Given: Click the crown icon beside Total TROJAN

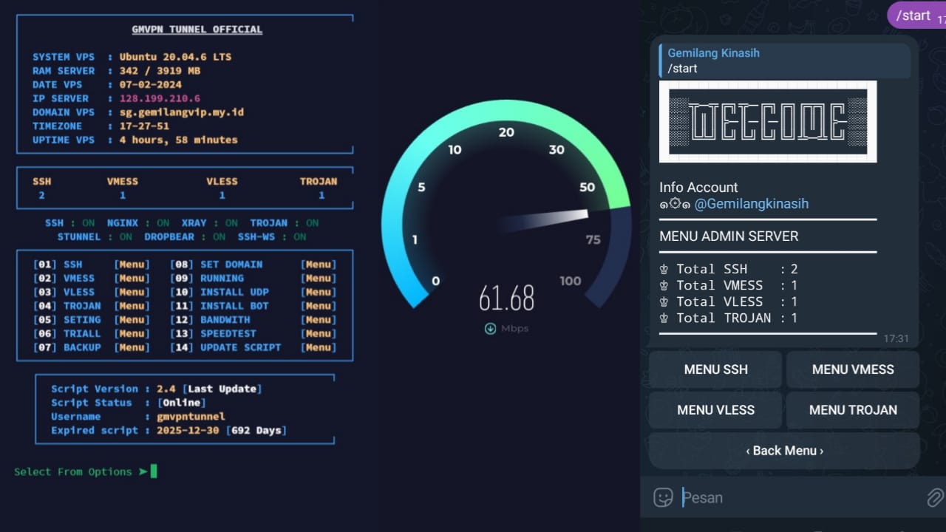Looking at the screenshot, I should (x=664, y=318).
